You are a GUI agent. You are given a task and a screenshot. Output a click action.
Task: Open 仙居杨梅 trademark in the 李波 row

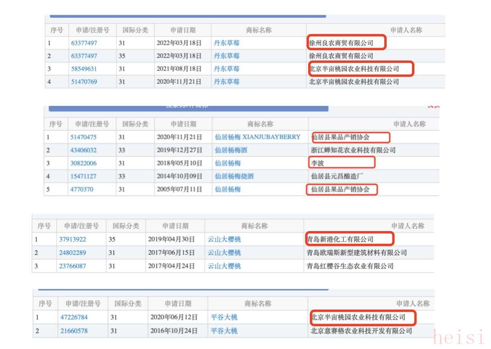(x=228, y=163)
